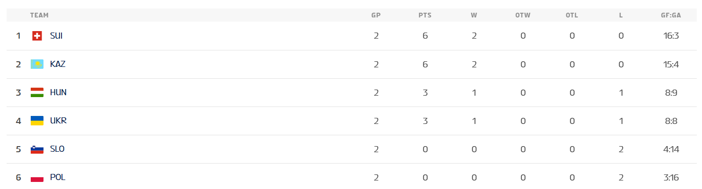Click the OTL column header
Image resolution: width=702 pixels, height=189 pixels.
(572, 15)
